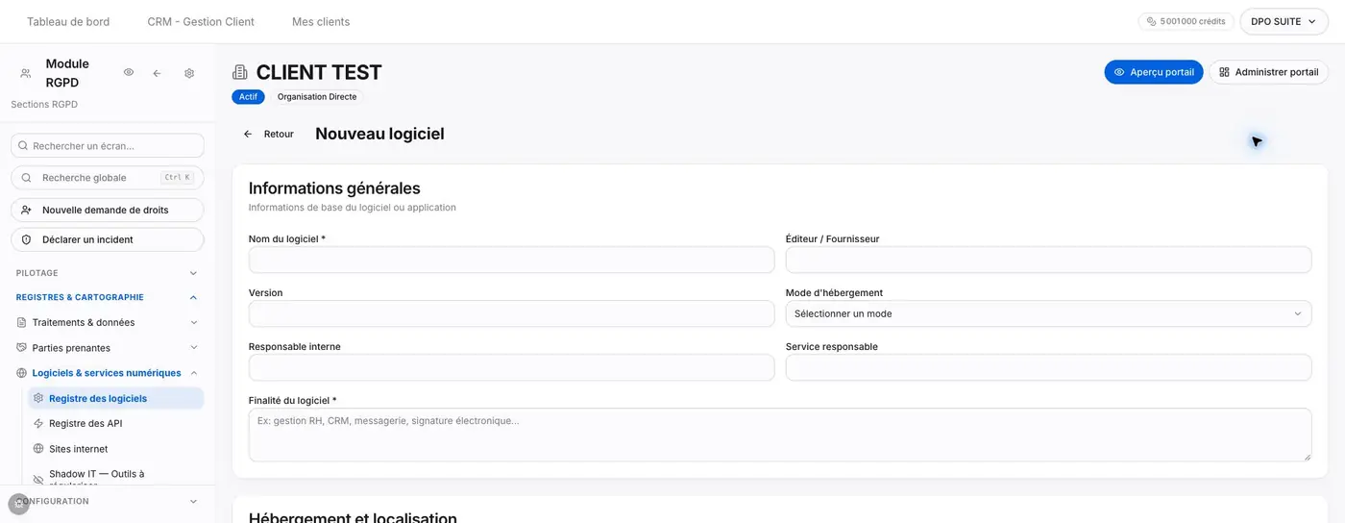Focus the Éditeur / Fournisseur field
1345x523 pixels.
click(x=1048, y=260)
